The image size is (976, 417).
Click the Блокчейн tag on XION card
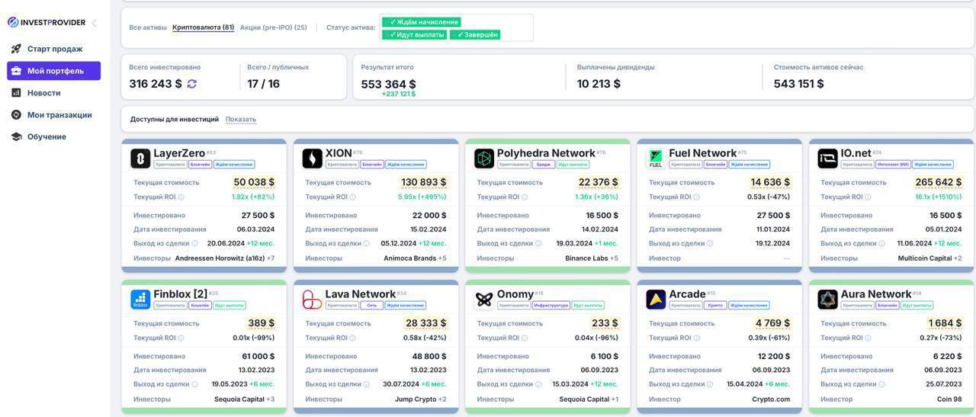click(x=372, y=165)
